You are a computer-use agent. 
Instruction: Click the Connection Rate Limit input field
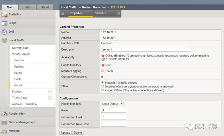click(x=113, y=124)
